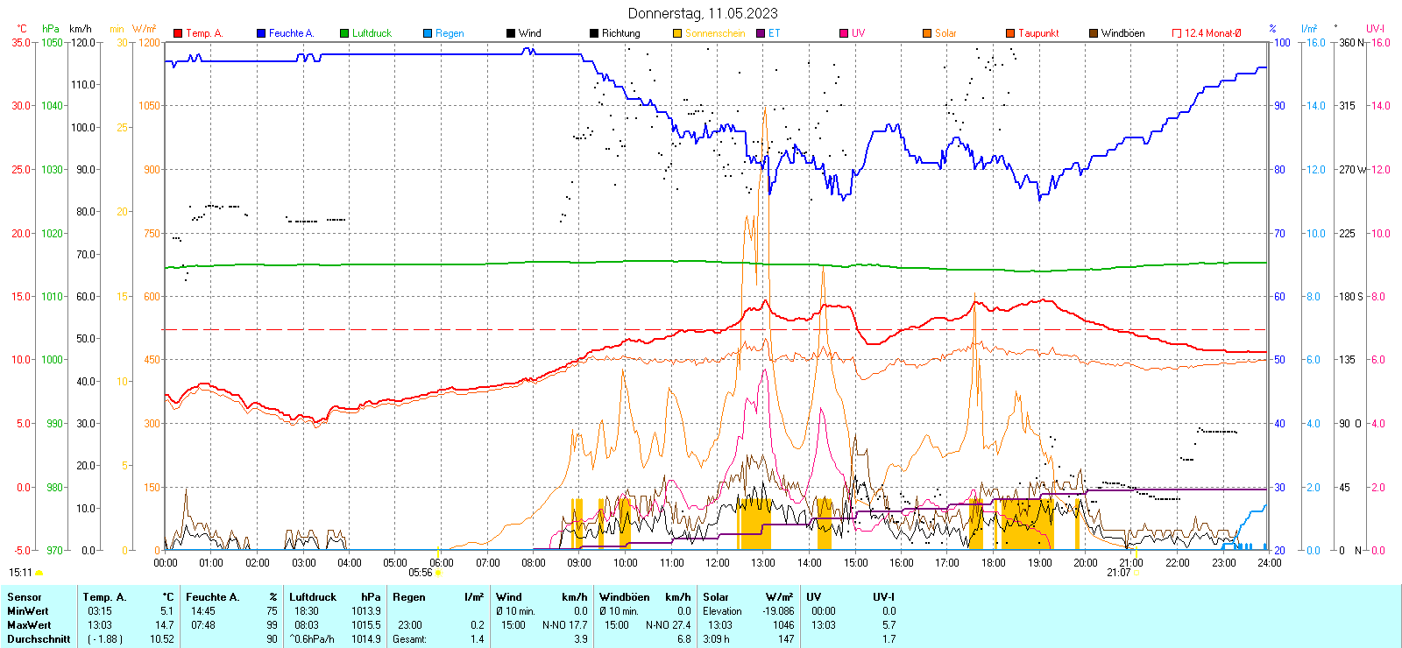The height and width of the screenshot is (648, 1402).
Task: Click the magenta UV legend square
Action: (x=844, y=33)
